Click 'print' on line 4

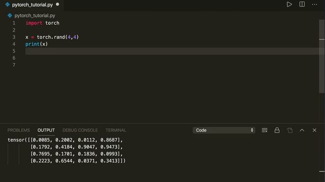pos(32,44)
